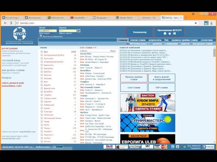Click 'Книга жалоб и предложений' button
This screenshot has width=217, height=162.
pos(162,78)
